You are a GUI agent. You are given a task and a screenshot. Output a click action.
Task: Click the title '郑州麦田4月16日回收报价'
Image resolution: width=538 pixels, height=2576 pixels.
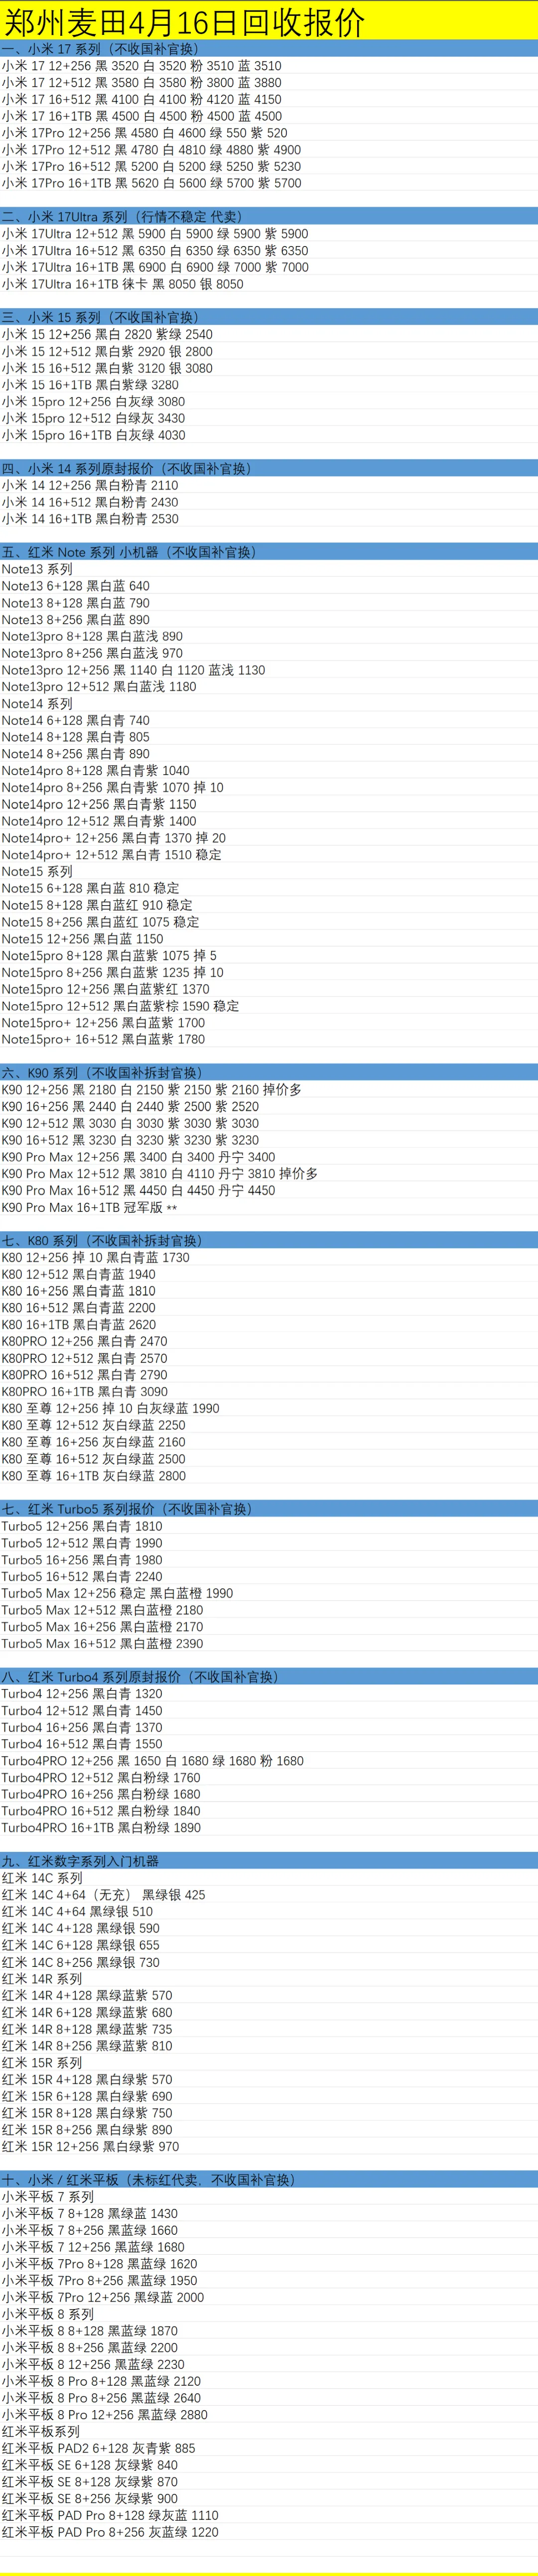tap(185, 21)
